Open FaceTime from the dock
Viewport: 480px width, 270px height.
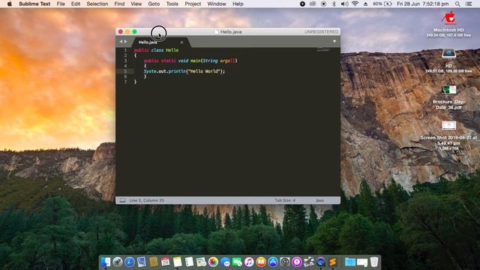pyautogui.click(x=237, y=262)
